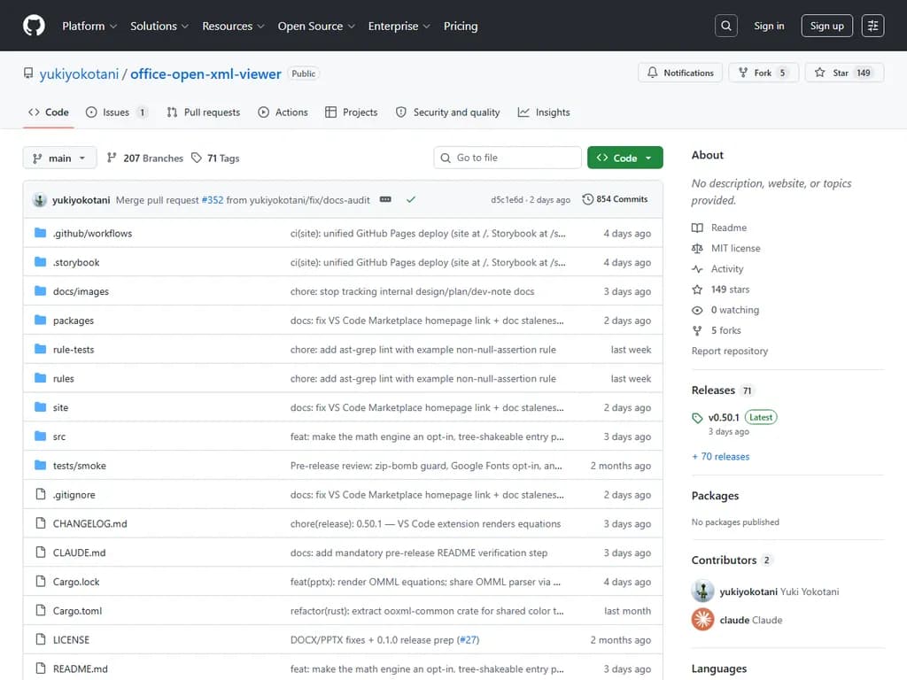The image size is (907, 680).
Task: Open office-open-xml-viewer repository link
Action: (205, 74)
